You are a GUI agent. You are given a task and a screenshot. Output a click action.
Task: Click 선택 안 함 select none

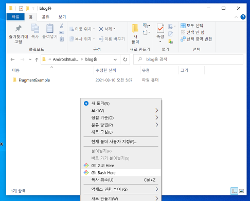(192, 32)
